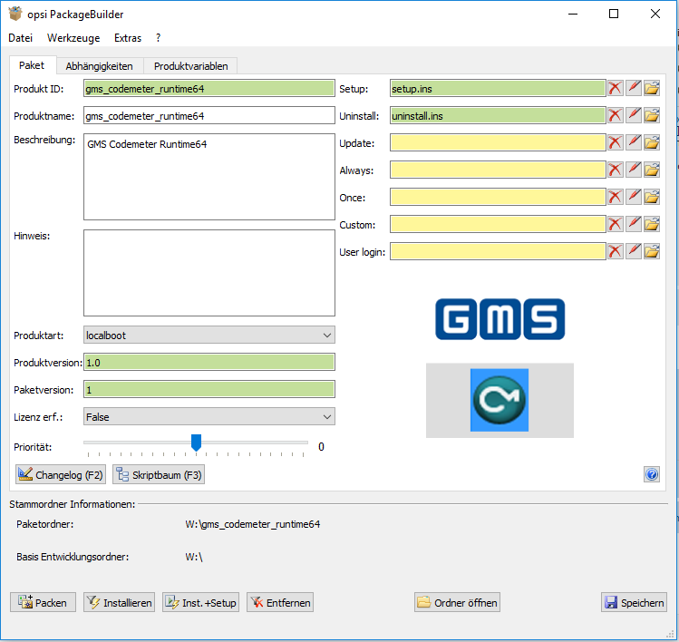The height and width of the screenshot is (642, 679).
Task: Browse for Once script via folder icon
Action: pyautogui.click(x=652, y=198)
